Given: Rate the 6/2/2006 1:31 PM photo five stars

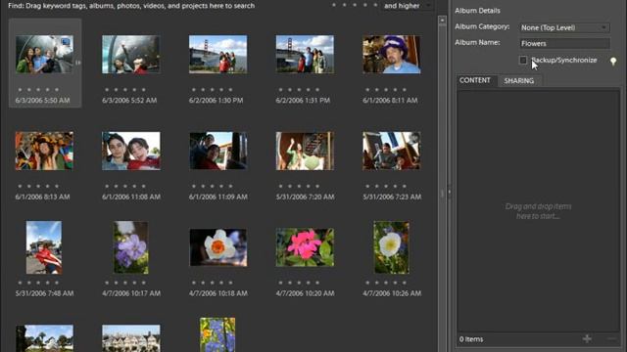Looking at the screenshot, I should (x=317, y=89).
